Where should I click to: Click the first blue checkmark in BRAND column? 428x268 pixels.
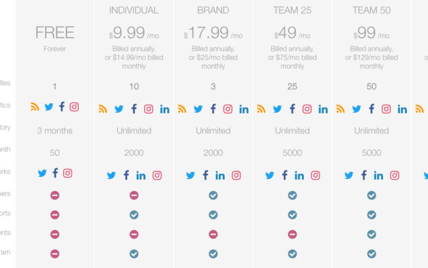(x=213, y=195)
